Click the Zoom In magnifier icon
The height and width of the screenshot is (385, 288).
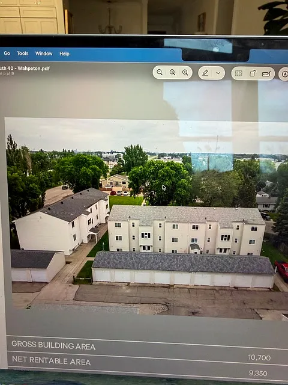[185, 72]
